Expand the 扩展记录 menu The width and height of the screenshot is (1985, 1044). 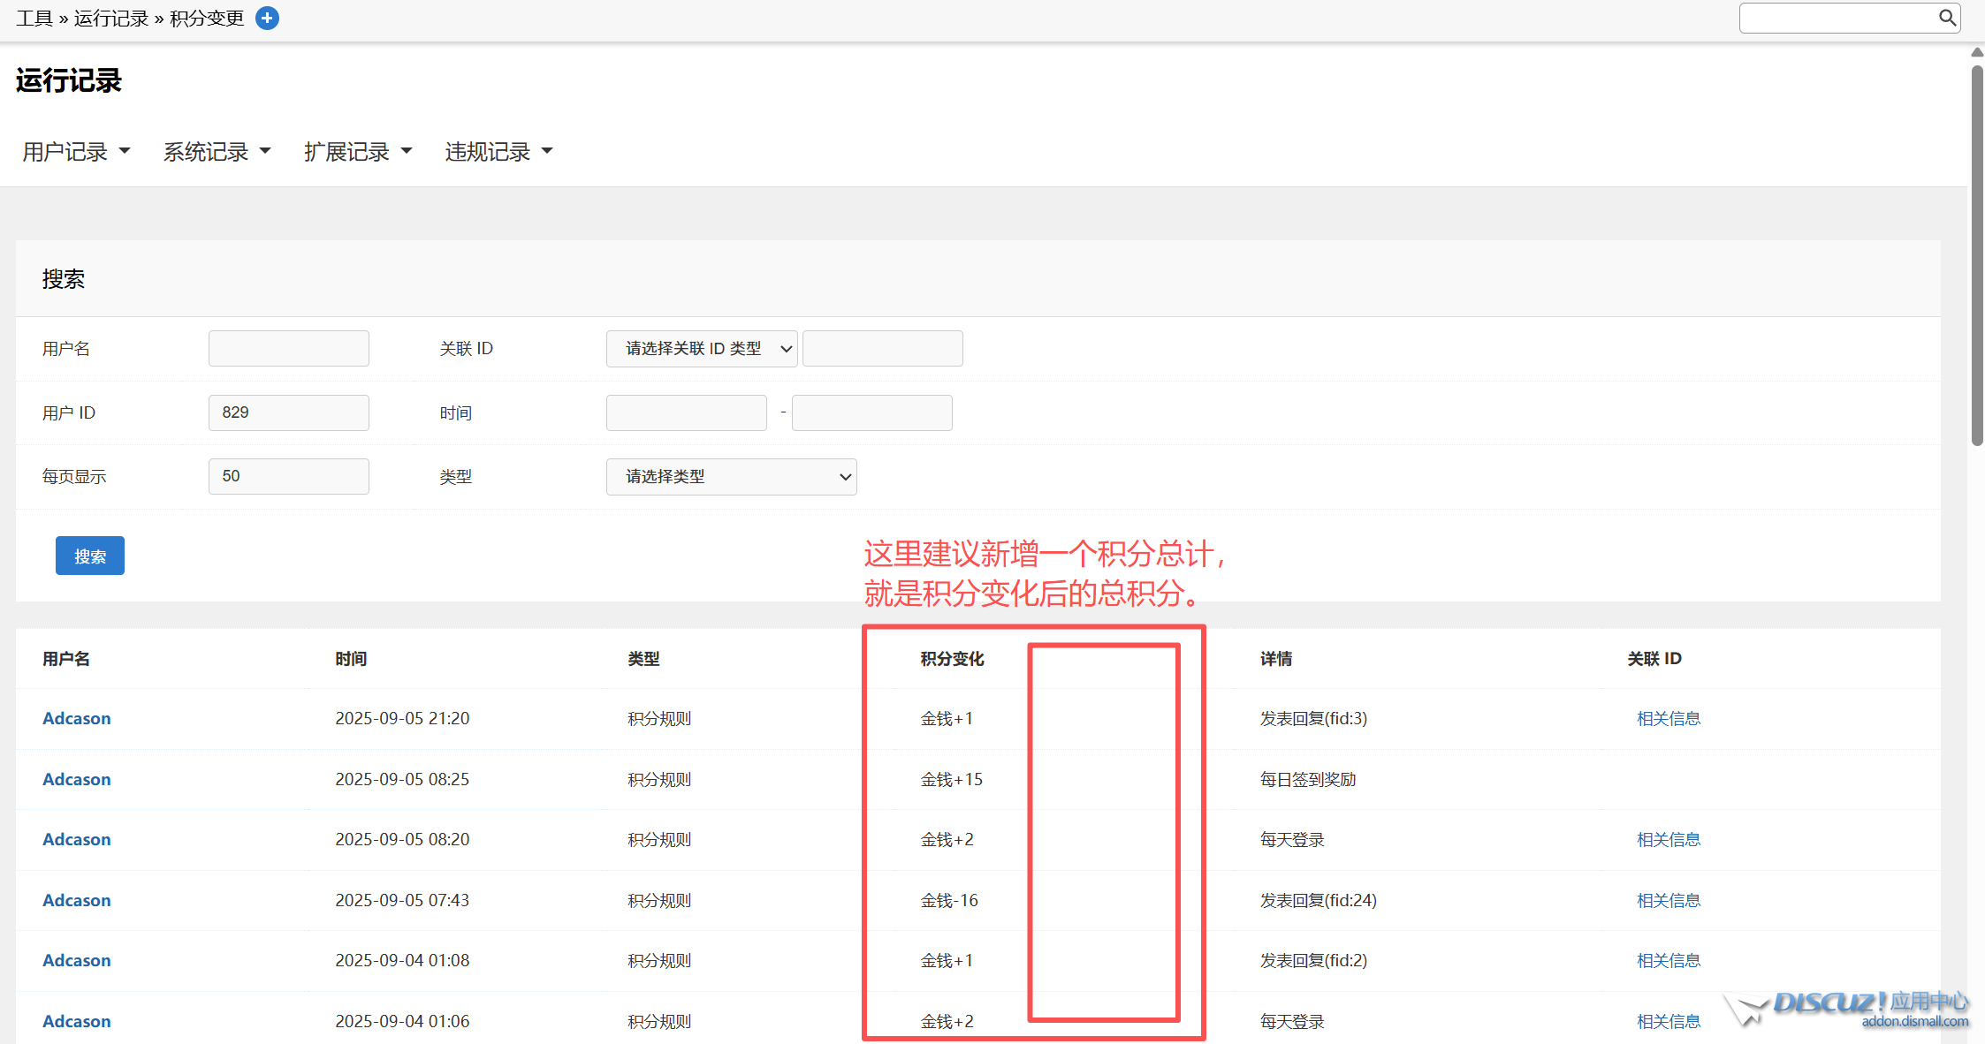[357, 152]
